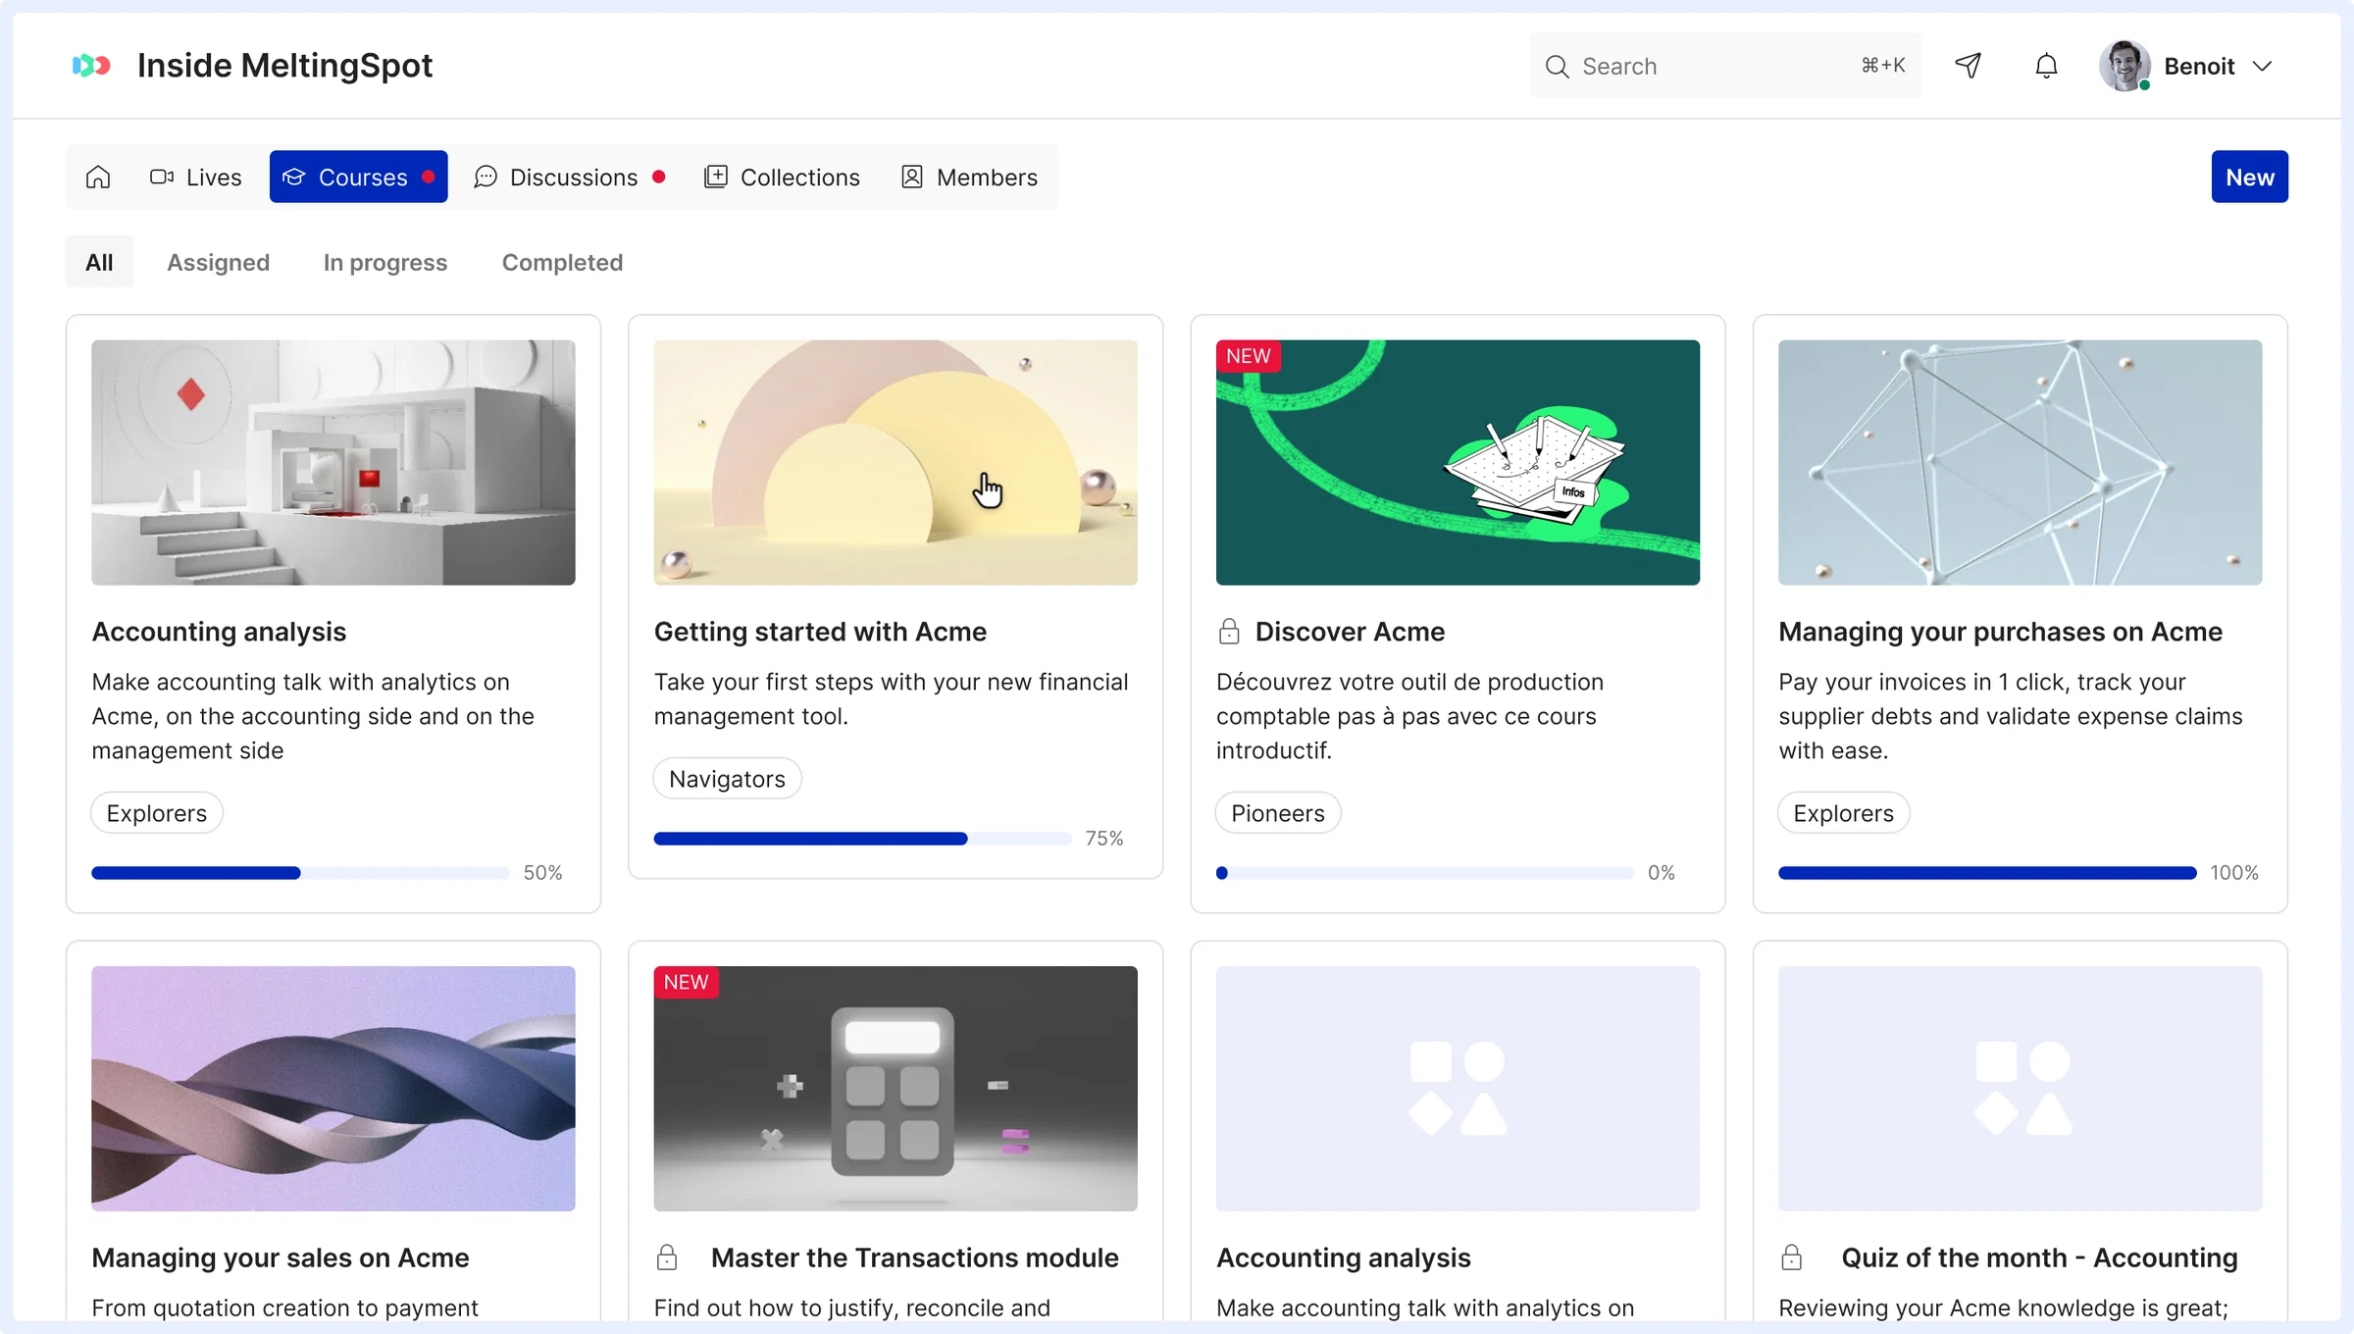
Task: Select the Navigators tag
Action: pos(727,778)
